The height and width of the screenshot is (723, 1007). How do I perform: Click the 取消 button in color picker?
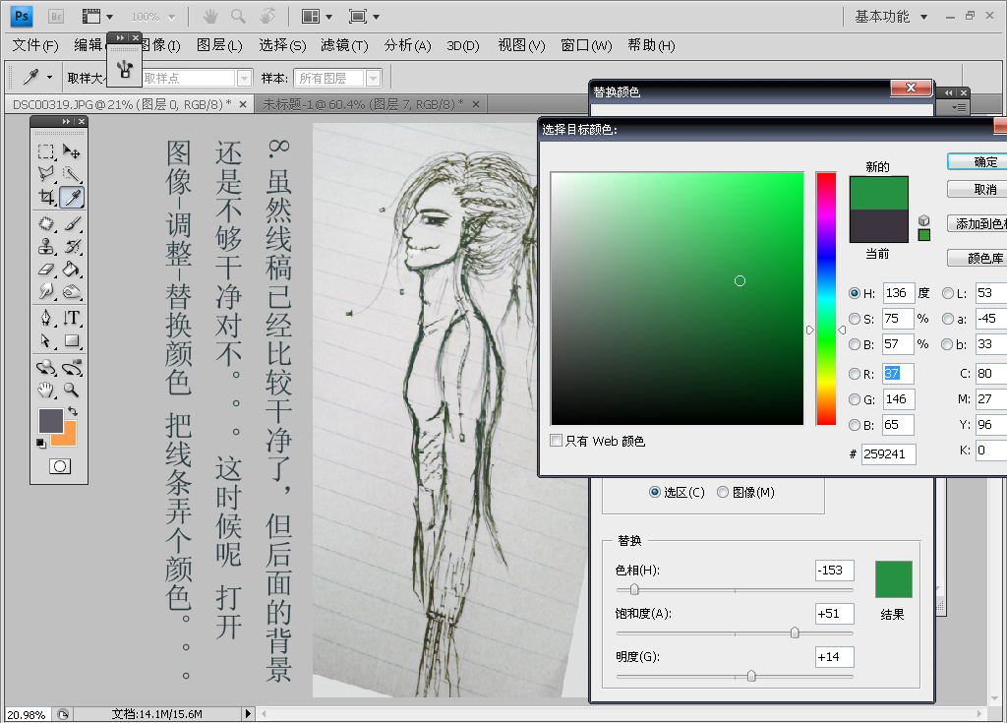[x=983, y=189]
